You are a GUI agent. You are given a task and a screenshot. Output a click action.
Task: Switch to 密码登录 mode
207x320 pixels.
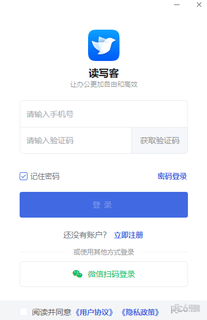(x=172, y=176)
